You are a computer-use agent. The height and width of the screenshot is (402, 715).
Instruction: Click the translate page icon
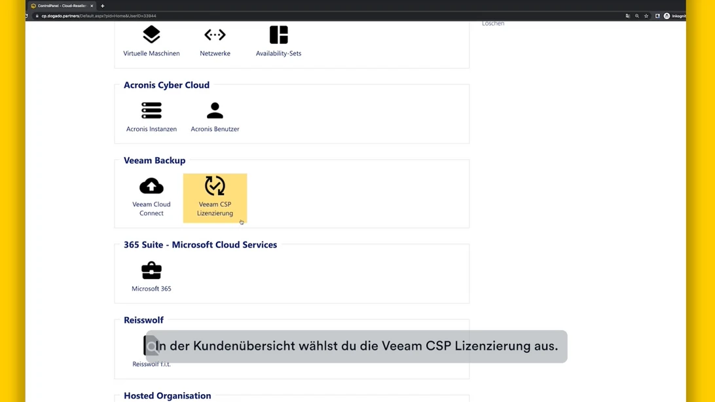pyautogui.click(x=627, y=16)
